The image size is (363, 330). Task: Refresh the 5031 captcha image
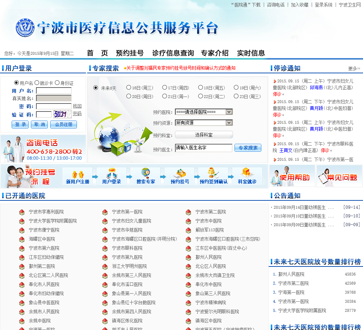62,114
